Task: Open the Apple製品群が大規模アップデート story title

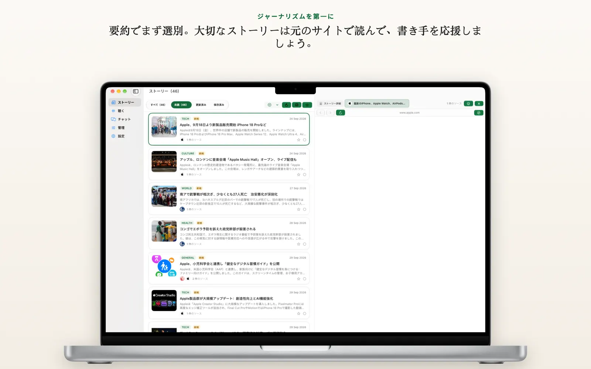Action: (x=226, y=299)
